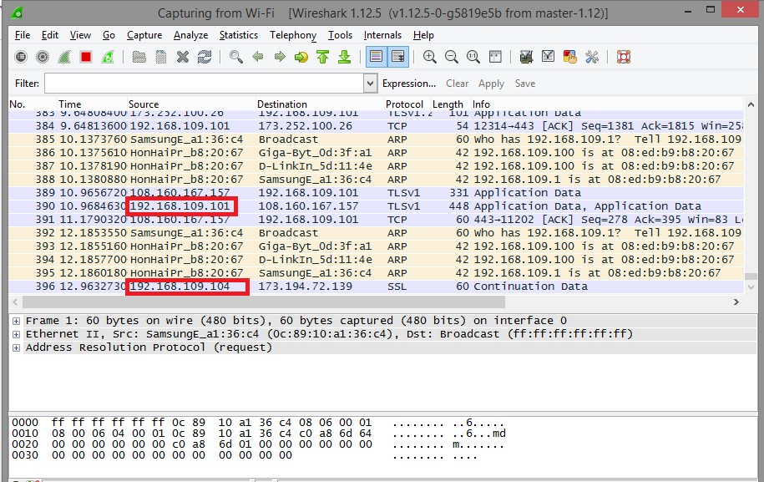
Task: Go back in packet history
Action: click(x=258, y=57)
